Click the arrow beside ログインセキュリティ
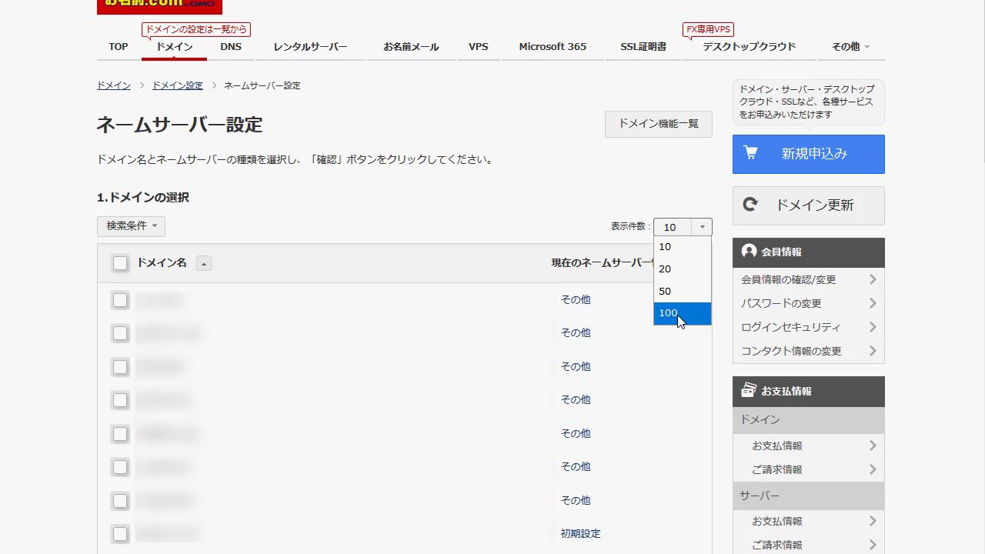 (x=873, y=327)
